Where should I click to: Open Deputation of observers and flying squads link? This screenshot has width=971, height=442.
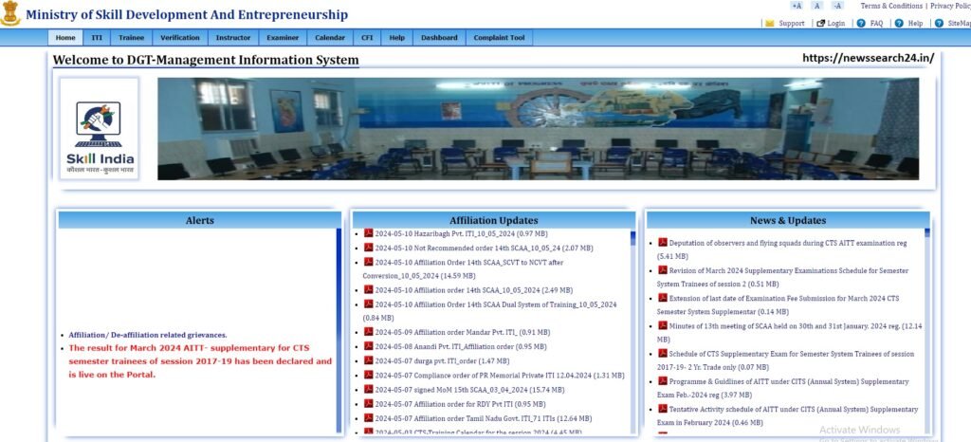pos(781,249)
